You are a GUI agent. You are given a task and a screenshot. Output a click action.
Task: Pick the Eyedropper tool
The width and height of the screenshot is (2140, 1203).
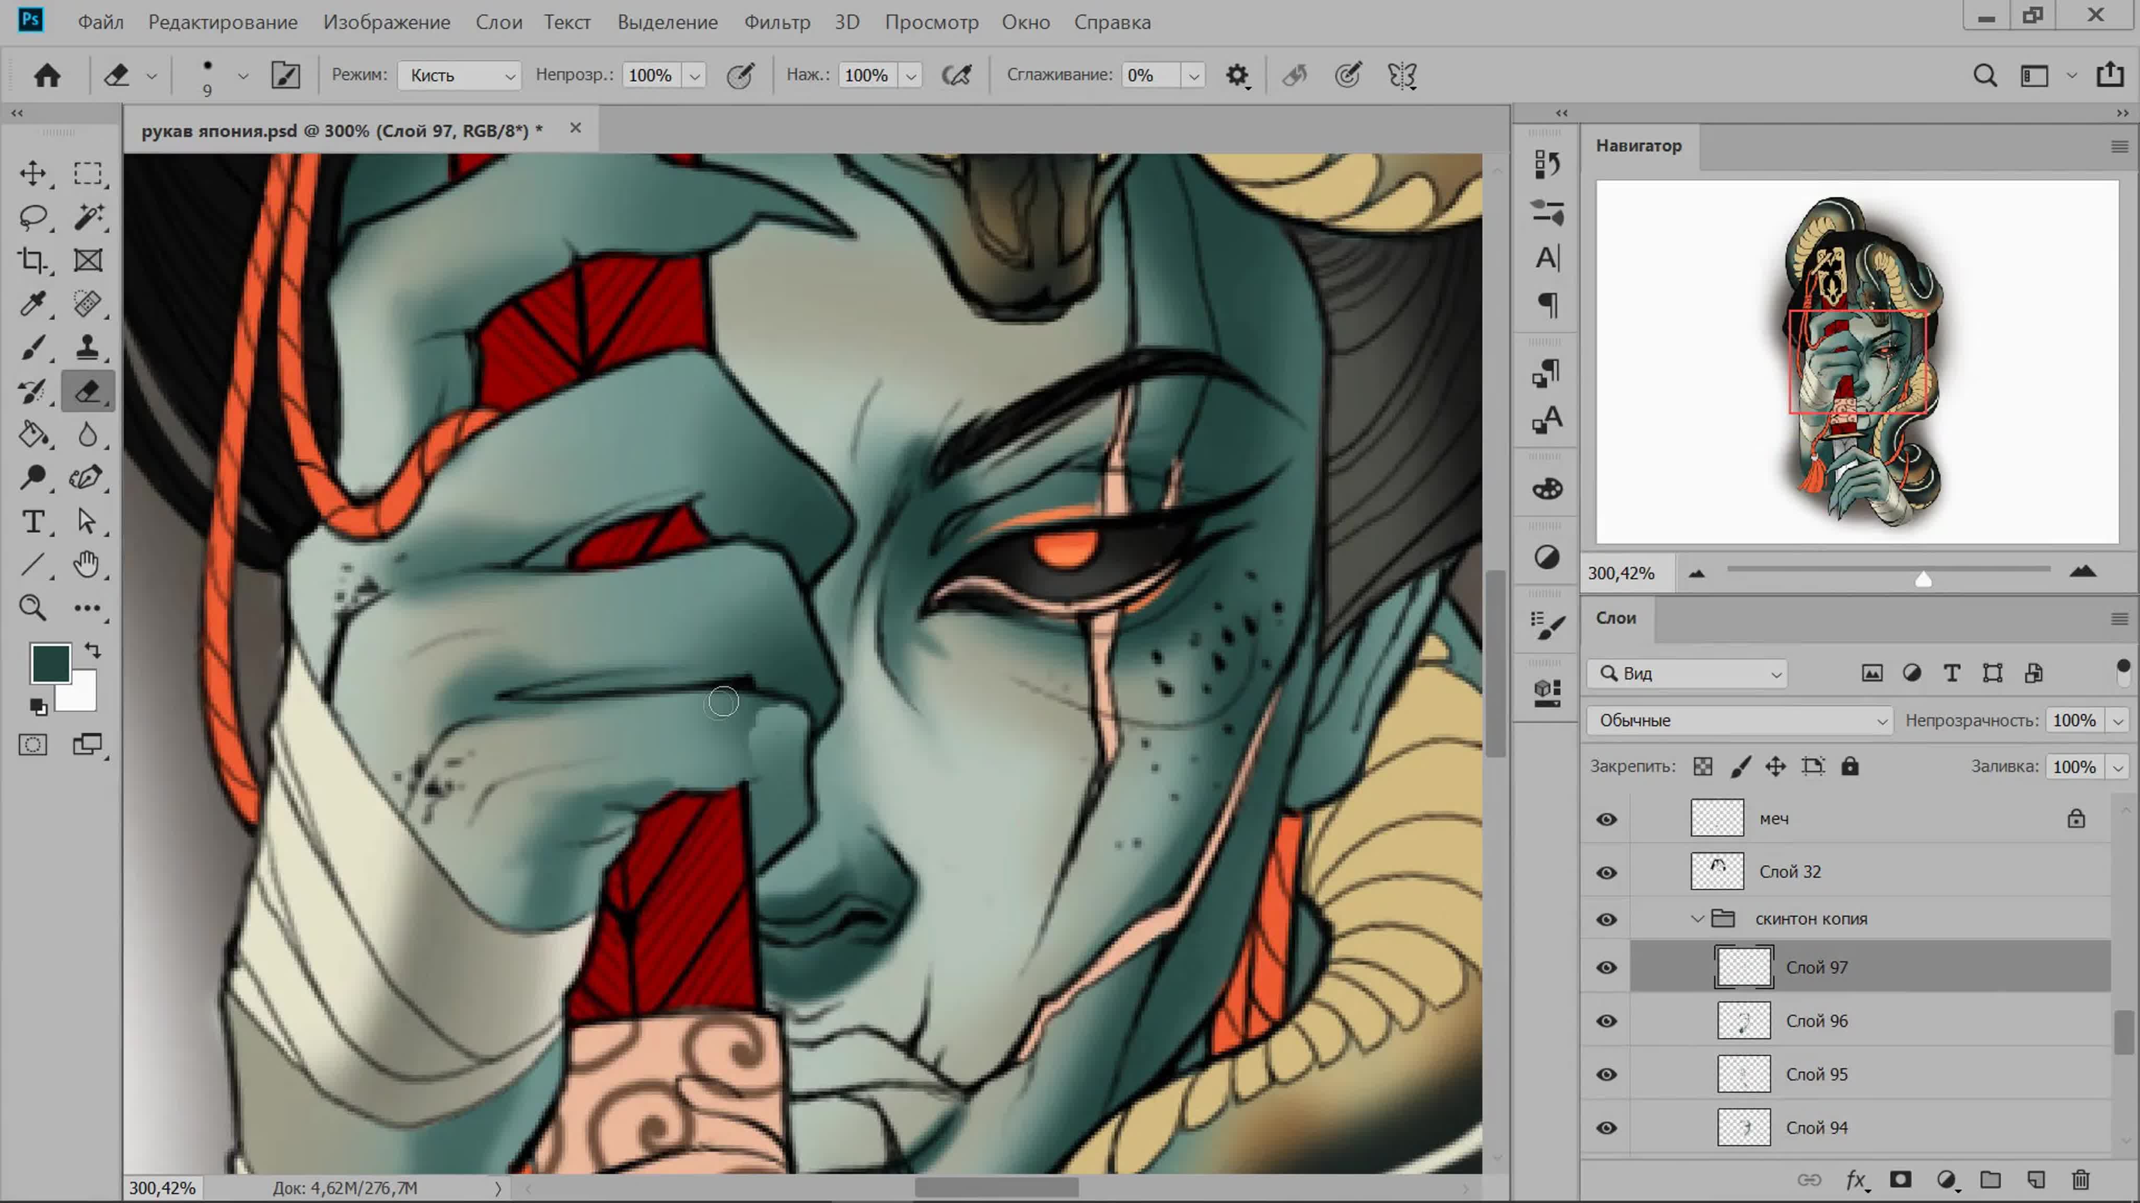(x=33, y=304)
